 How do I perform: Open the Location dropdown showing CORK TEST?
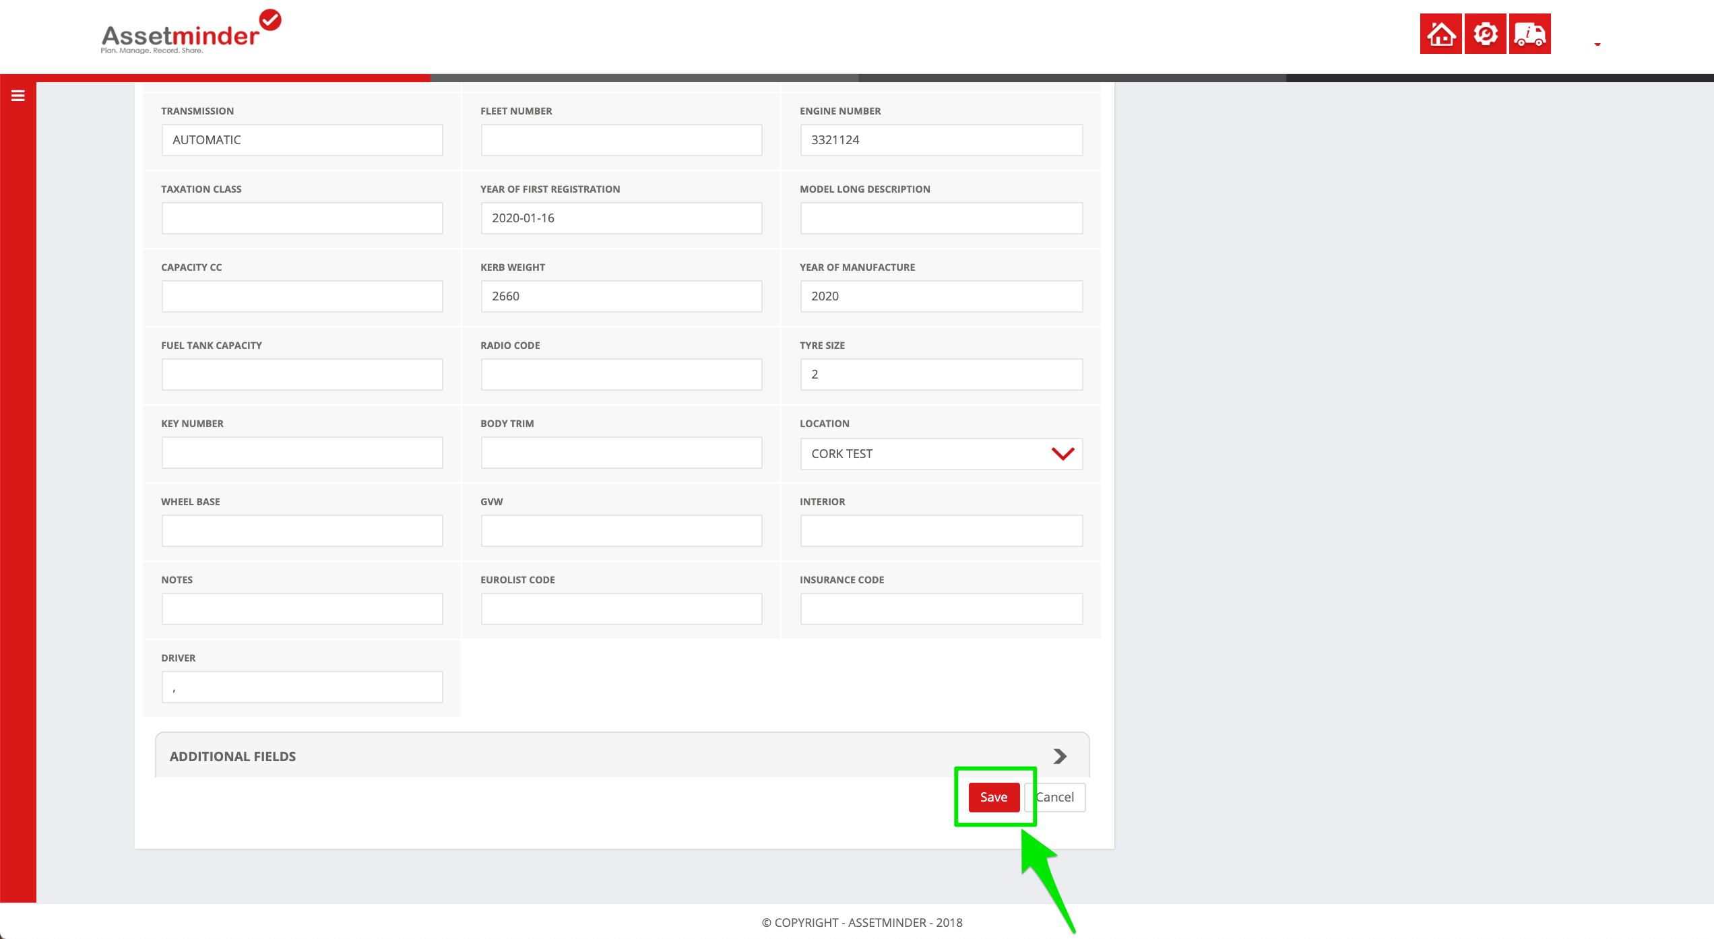(941, 454)
